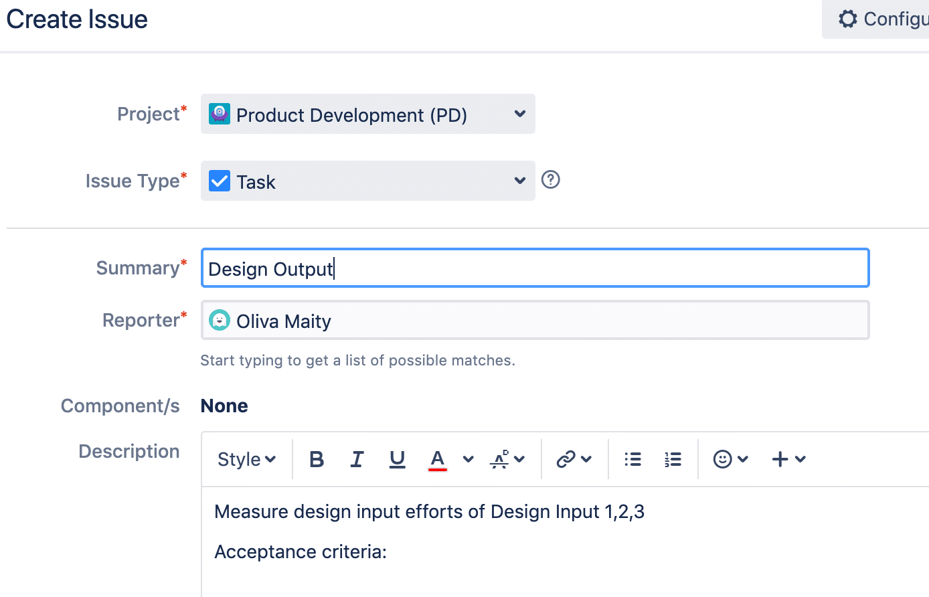The image size is (929, 597).
Task: Apply italic formatting in description toolbar
Action: click(x=357, y=459)
